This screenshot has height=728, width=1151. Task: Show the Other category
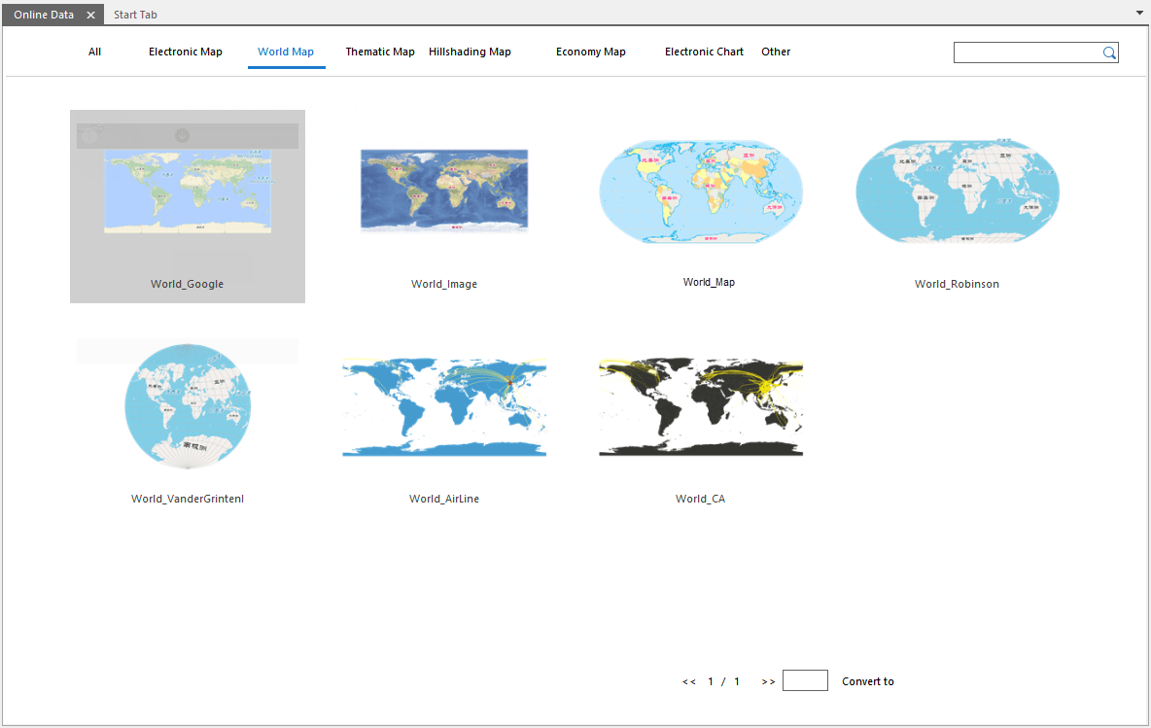pos(776,52)
